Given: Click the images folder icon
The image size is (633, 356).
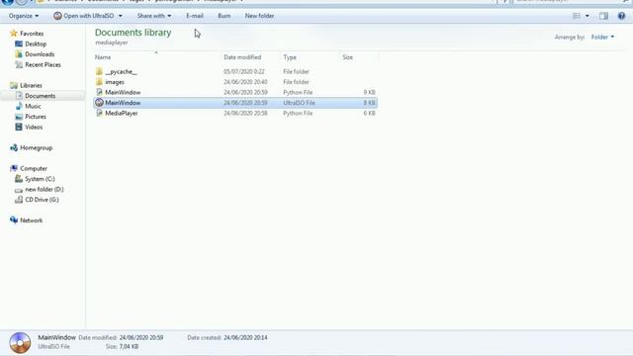Looking at the screenshot, I should tap(99, 82).
